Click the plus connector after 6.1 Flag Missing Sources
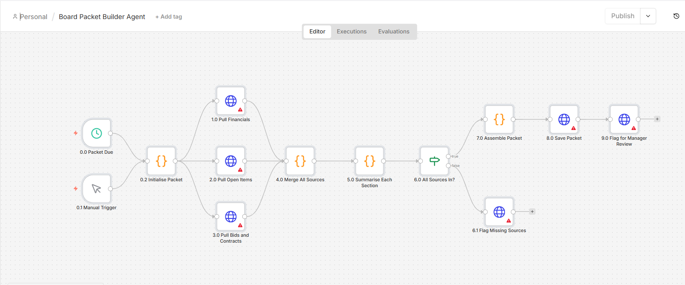This screenshot has height=285, width=685. [x=532, y=211]
